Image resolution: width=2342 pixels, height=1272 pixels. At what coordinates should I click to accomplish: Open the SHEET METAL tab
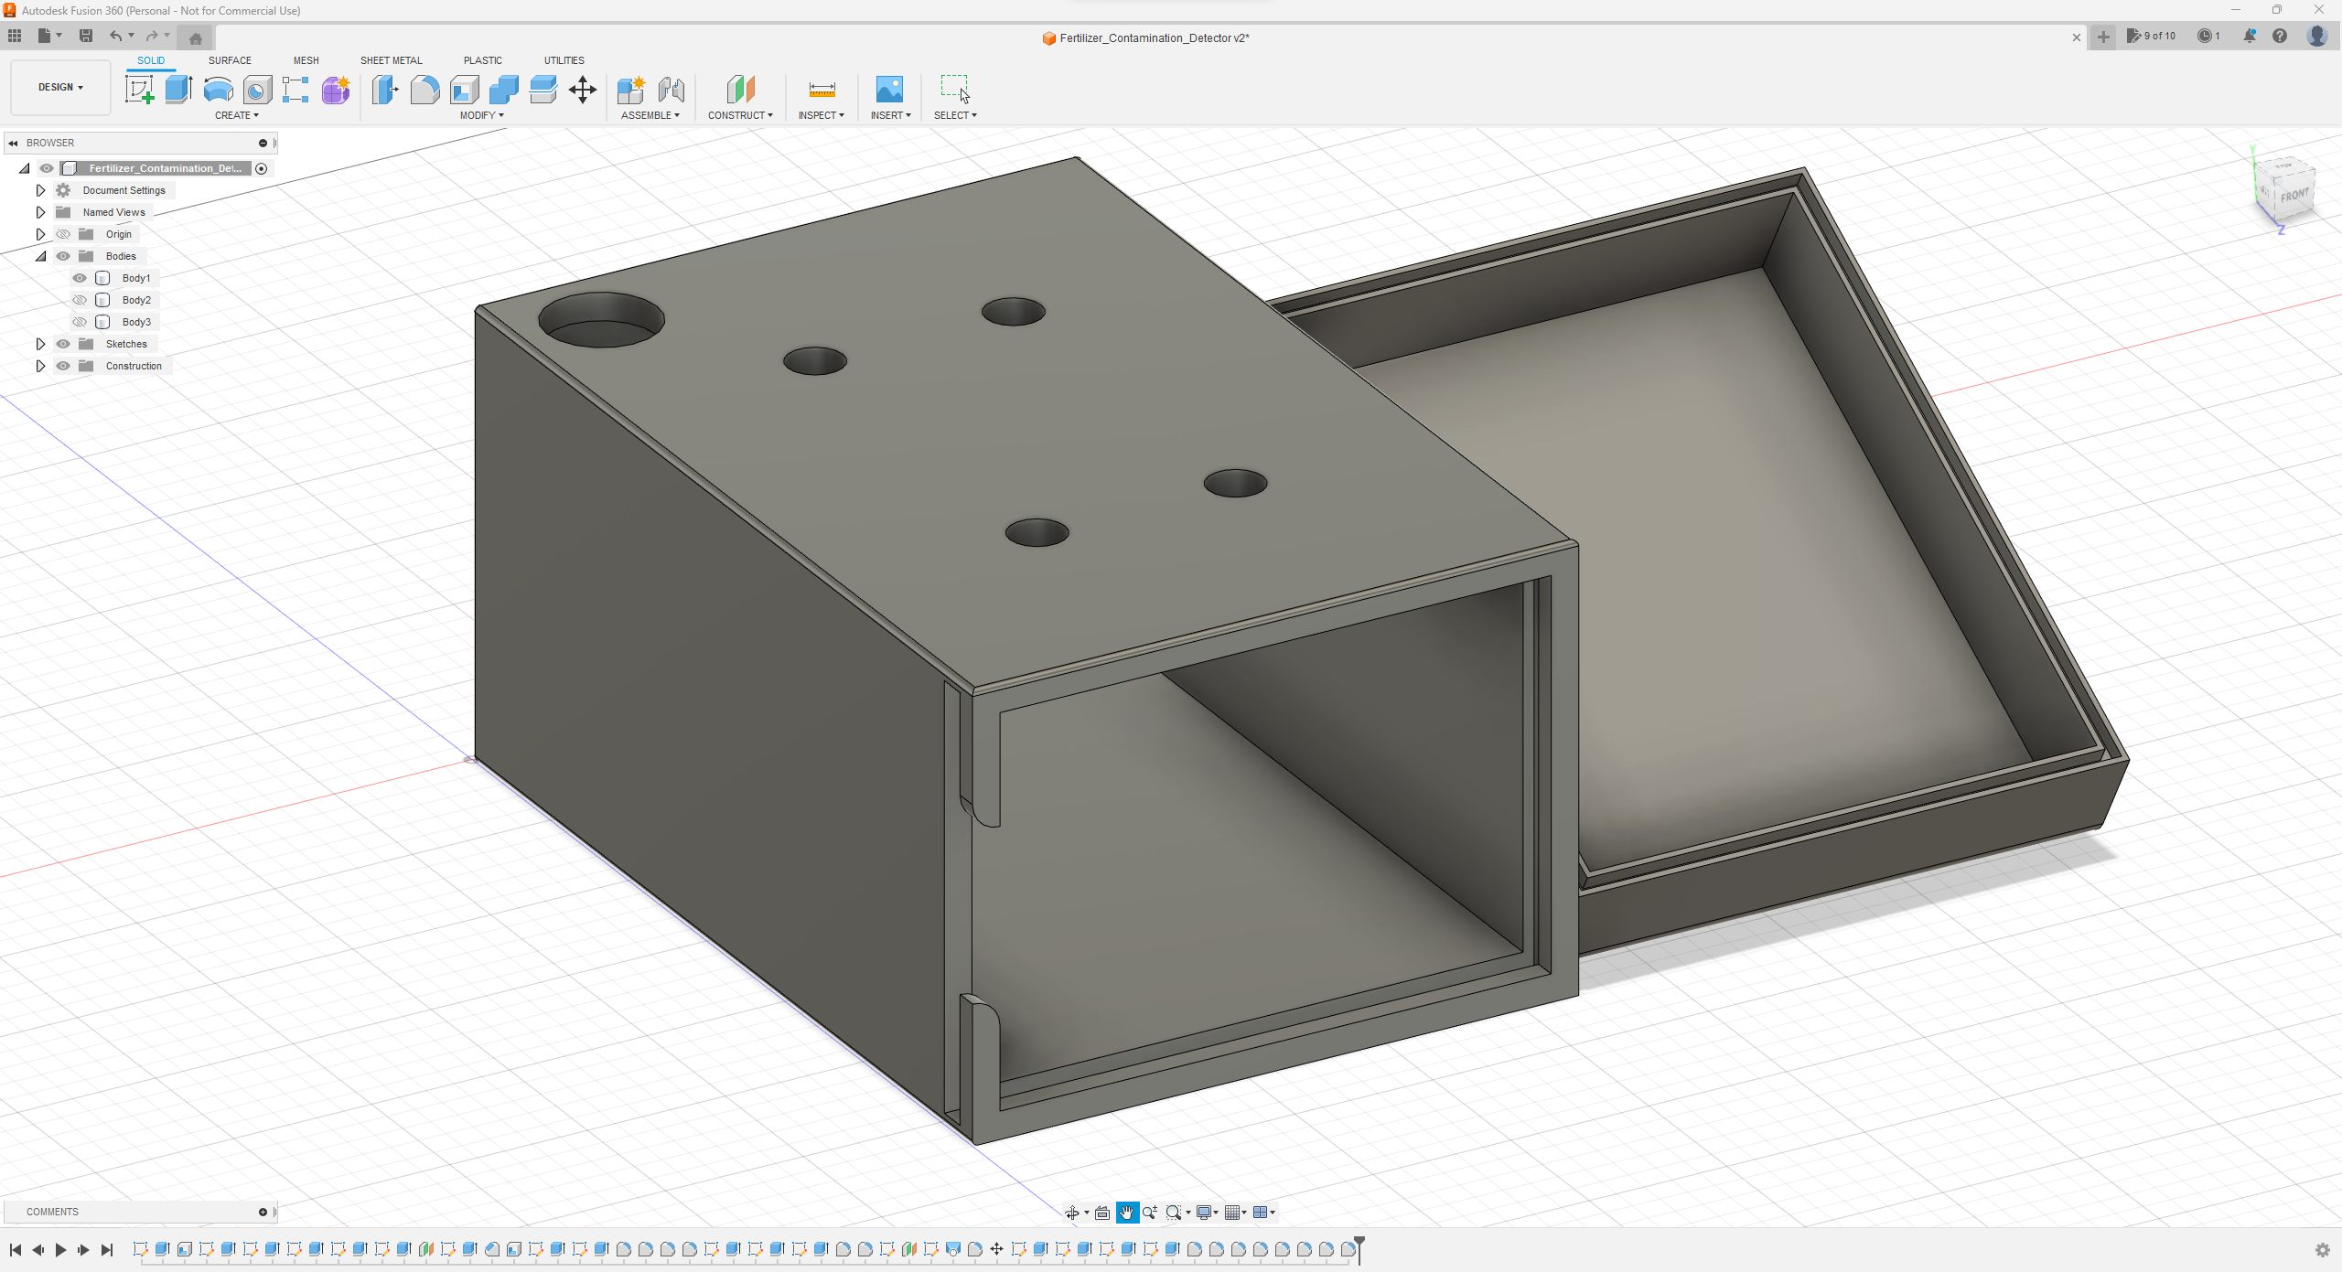(391, 60)
